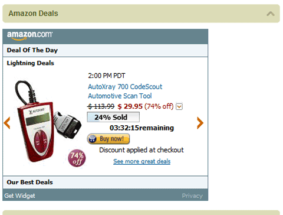This screenshot has height=215, width=283.
Task: Click the 03:32:15 remaining countdown
Action: coord(141,128)
